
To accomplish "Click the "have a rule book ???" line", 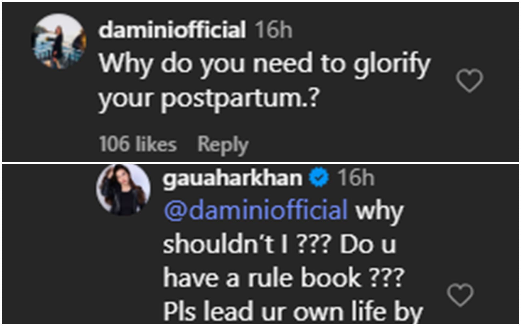I will 283,278.
